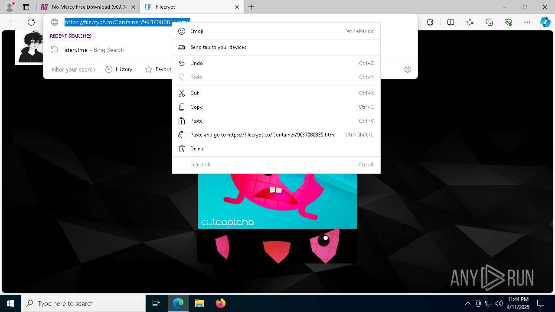Viewport: 555px width, 312px height.
Task: Open the Collections icon
Action: click(x=489, y=22)
